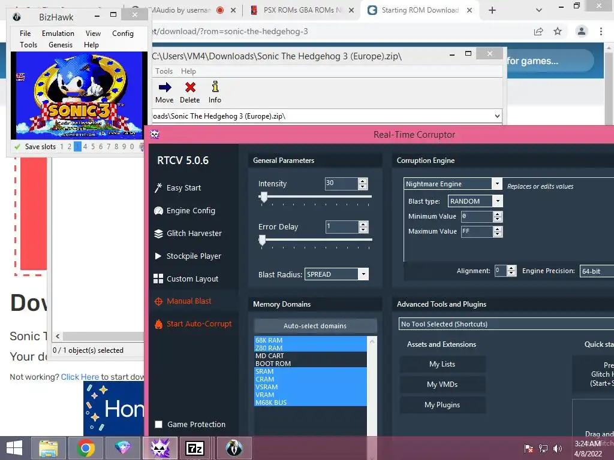Open Glitch Harvester stack icon
This screenshot has width=614, height=460.
pos(158,234)
